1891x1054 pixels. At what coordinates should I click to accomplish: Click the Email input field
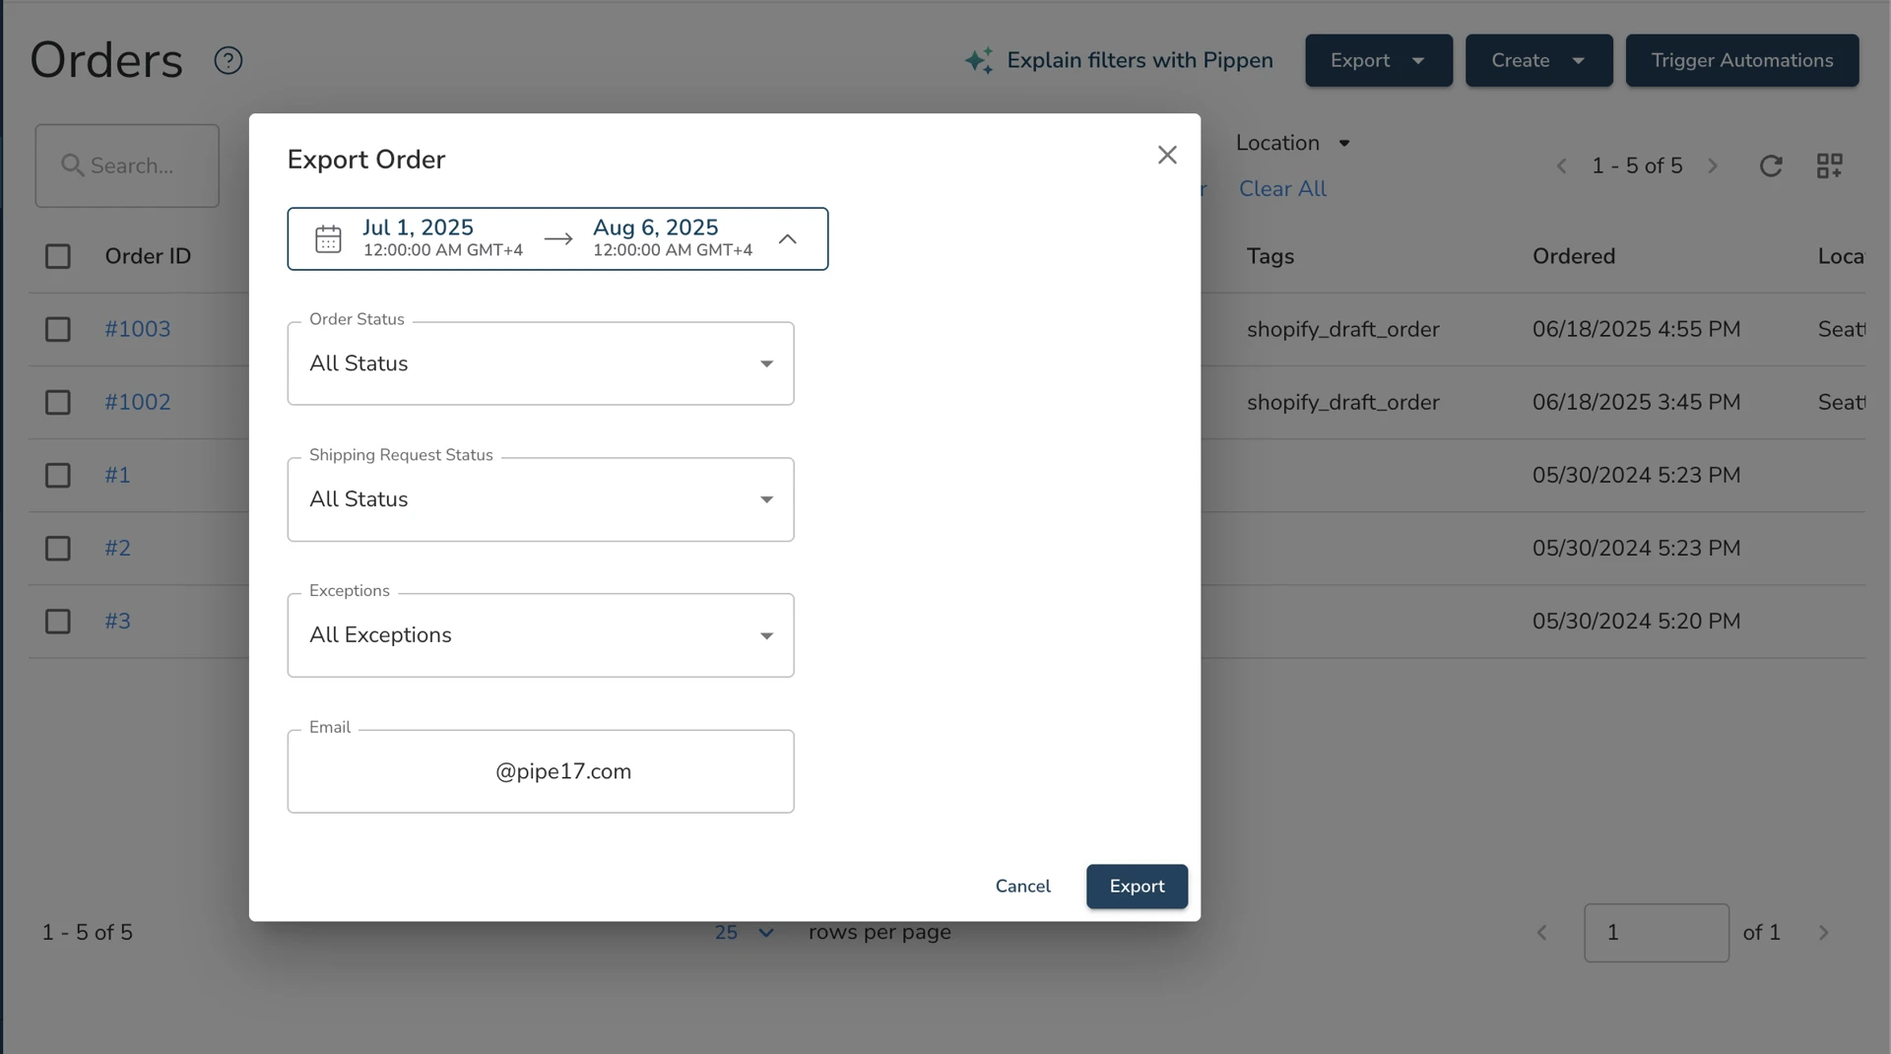tap(541, 771)
